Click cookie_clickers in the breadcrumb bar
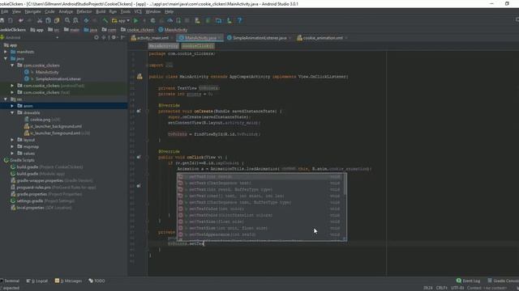This screenshot has height=291, width=519. pyautogui.click(x=137, y=30)
